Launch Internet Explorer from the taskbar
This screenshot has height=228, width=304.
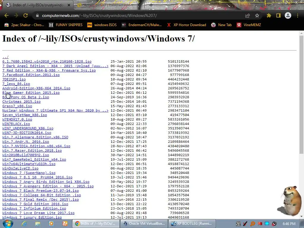coord(24,224)
